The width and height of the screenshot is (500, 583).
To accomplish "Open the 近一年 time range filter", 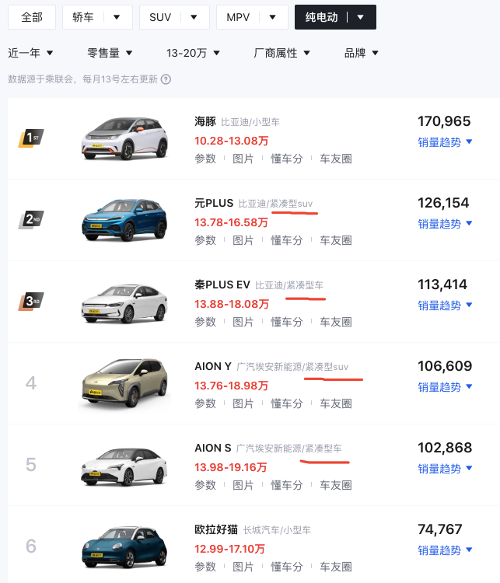I will [31, 53].
